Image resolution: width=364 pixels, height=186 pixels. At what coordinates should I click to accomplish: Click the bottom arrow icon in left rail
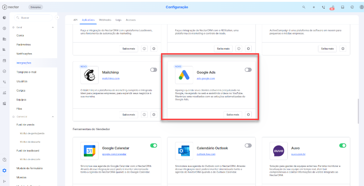[5, 181]
